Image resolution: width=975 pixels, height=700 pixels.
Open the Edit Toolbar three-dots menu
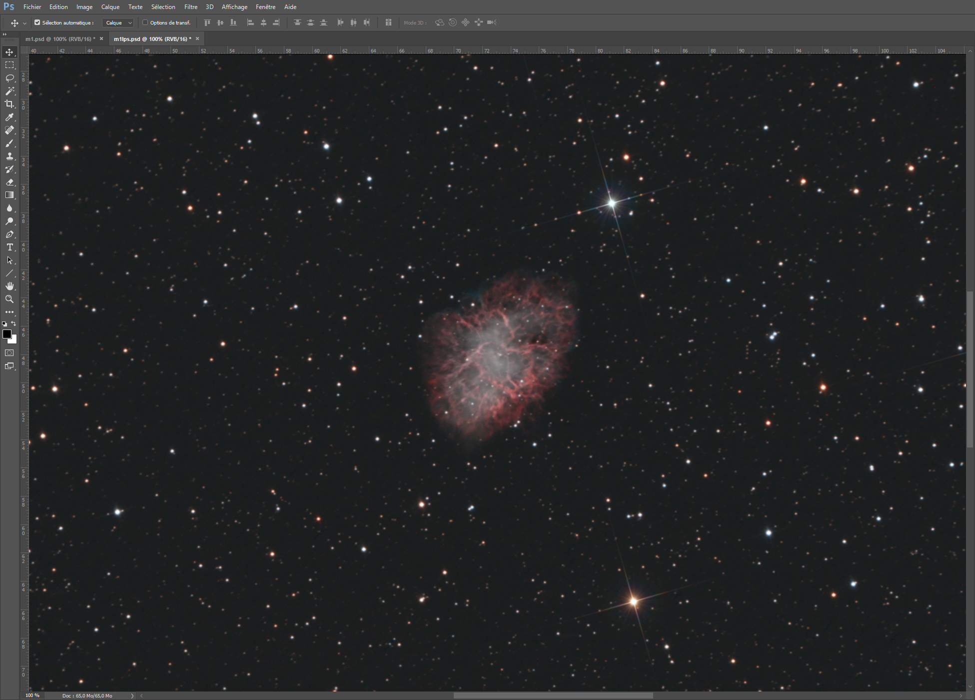click(x=9, y=312)
